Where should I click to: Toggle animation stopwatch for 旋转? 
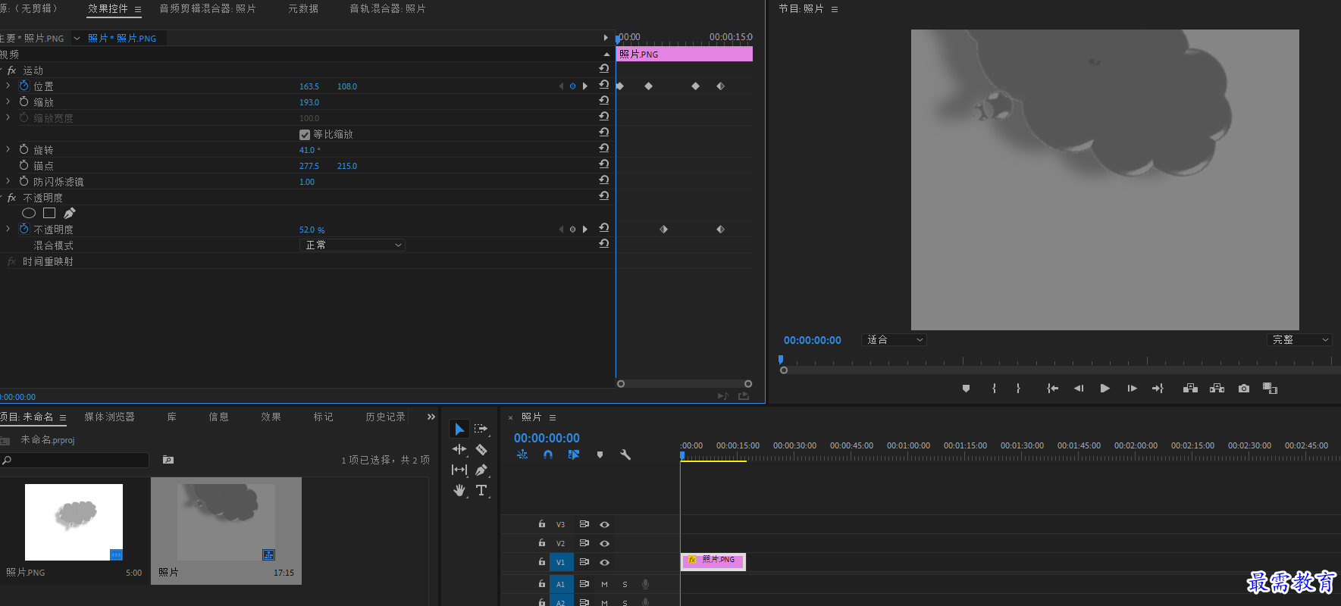pos(24,149)
